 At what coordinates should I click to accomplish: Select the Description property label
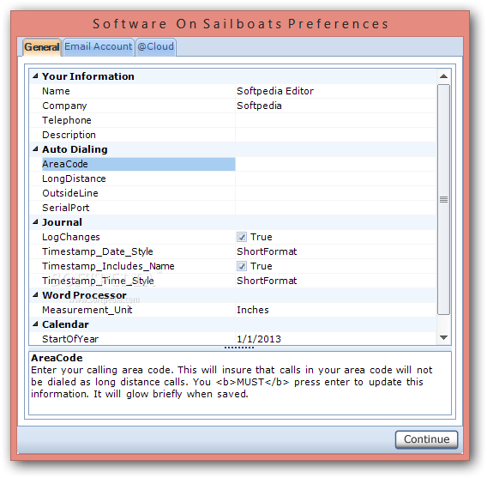(69, 135)
